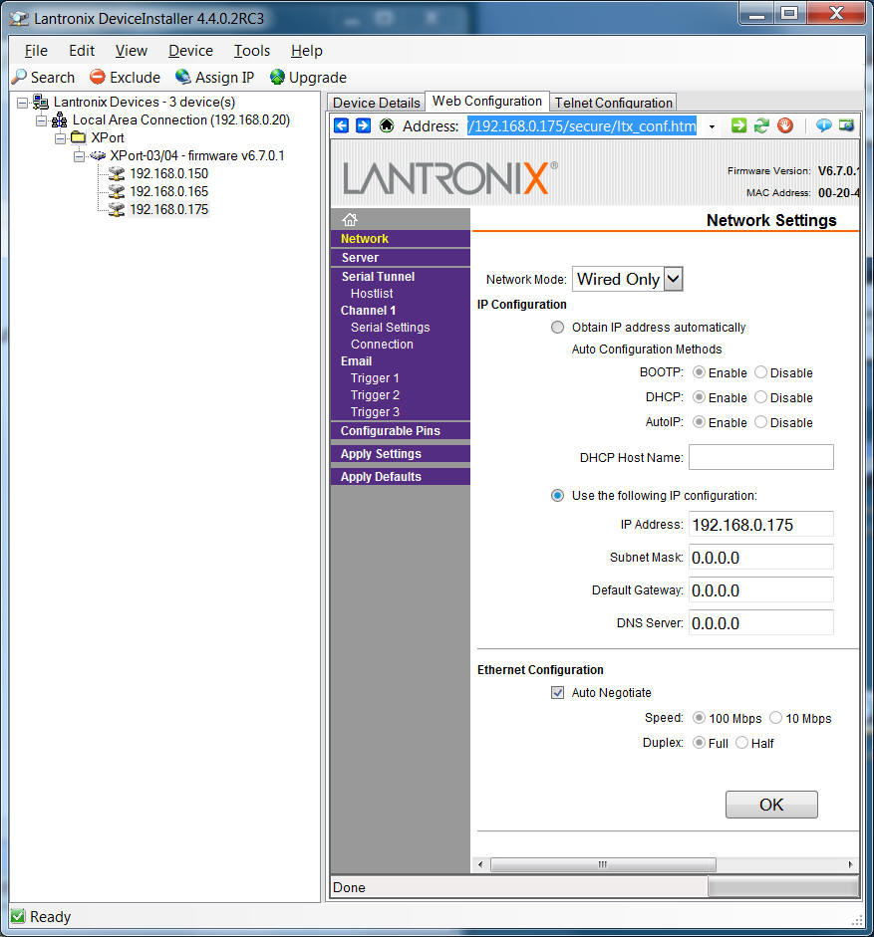
Task: Select Obtain IP address automatically
Action: pyautogui.click(x=557, y=328)
